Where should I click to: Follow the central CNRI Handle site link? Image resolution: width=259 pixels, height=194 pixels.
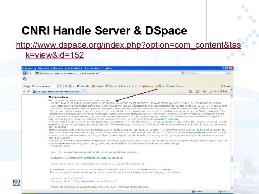coord(164,119)
